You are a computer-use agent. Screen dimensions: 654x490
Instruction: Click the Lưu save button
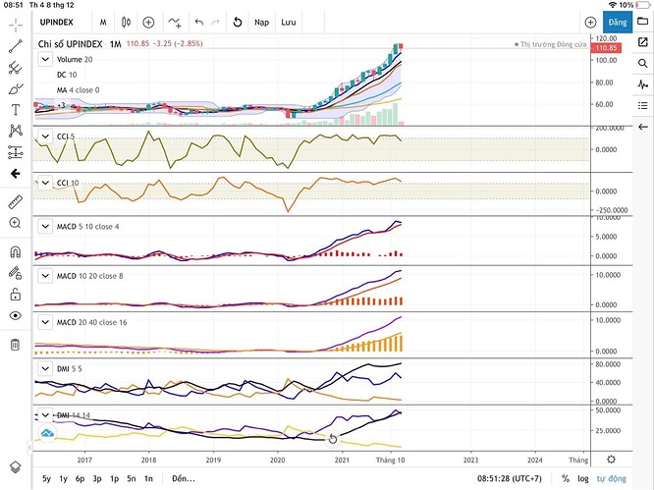point(288,23)
